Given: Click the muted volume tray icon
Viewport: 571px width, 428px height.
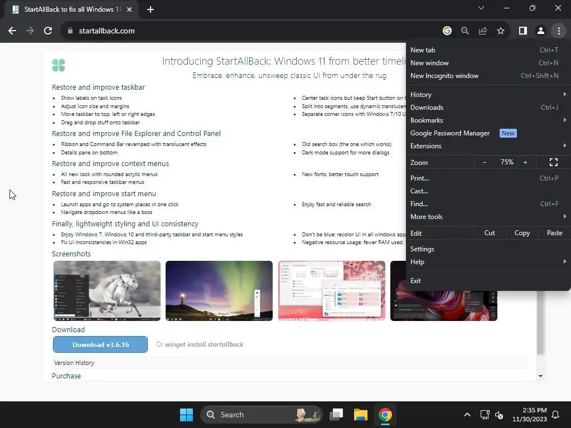Looking at the screenshot, I should click(x=499, y=415).
